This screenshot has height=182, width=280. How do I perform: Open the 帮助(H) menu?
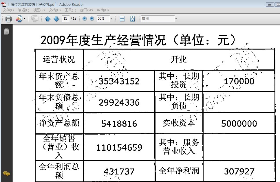(x=103, y=10)
